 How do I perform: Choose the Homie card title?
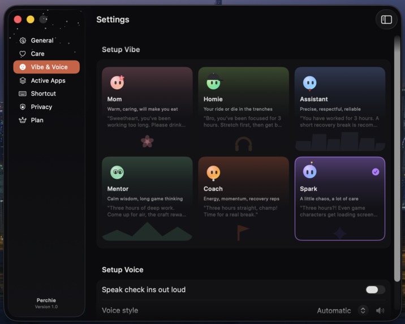pos(213,99)
